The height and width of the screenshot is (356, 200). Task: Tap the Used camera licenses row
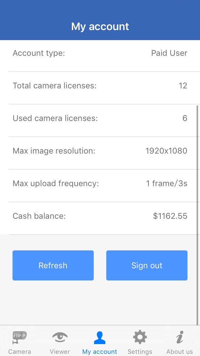[100, 118]
